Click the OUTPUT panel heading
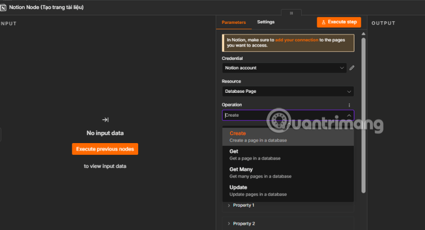The width and height of the screenshot is (425, 230). click(x=383, y=23)
